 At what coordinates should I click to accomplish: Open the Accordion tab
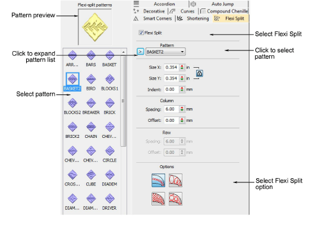coord(161,4)
